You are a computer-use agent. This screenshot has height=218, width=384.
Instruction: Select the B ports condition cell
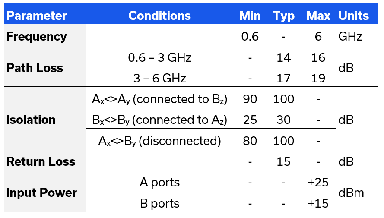(159, 203)
